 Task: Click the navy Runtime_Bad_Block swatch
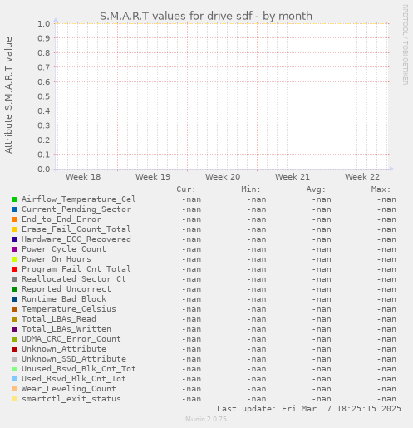[x=14, y=299]
